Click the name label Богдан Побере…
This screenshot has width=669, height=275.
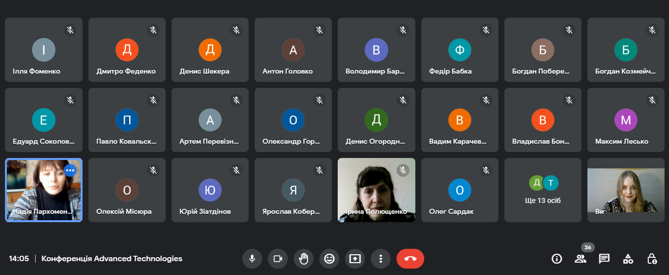pyautogui.click(x=541, y=71)
